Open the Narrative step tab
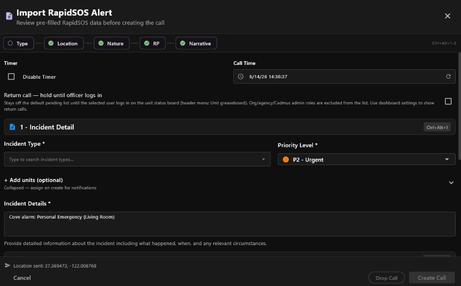The image size is (461, 286). click(x=196, y=43)
